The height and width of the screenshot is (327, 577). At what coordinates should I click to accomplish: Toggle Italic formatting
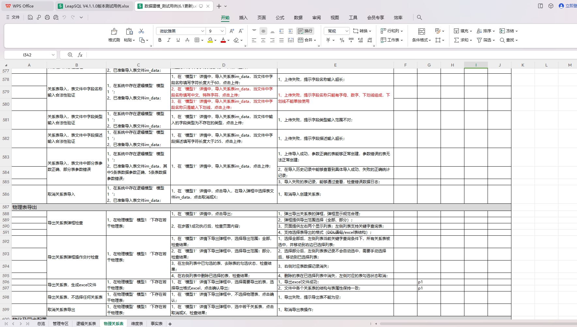[169, 40]
